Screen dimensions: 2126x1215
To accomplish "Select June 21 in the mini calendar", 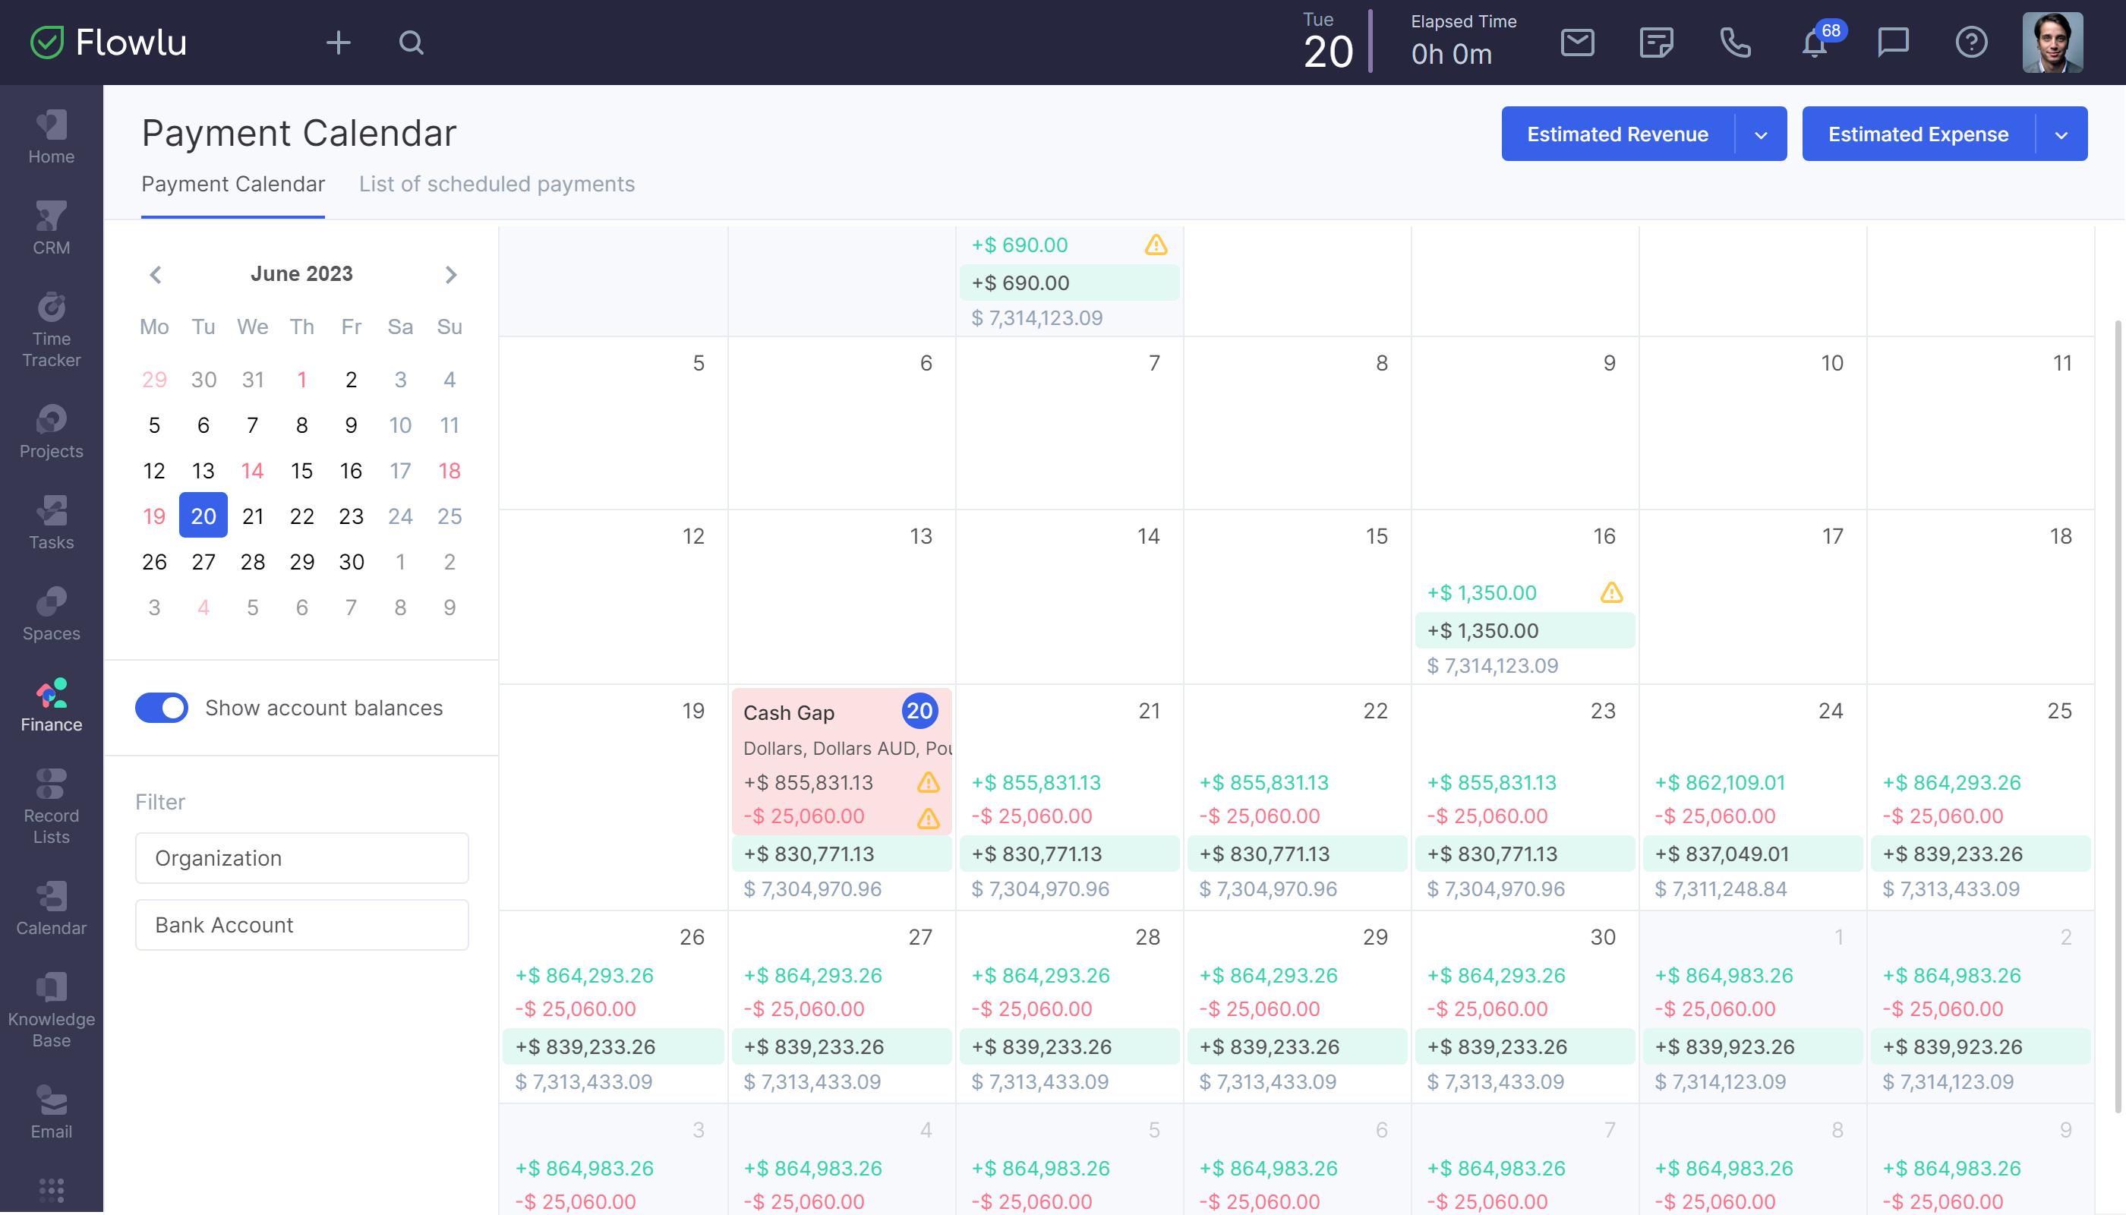I will pos(253,516).
